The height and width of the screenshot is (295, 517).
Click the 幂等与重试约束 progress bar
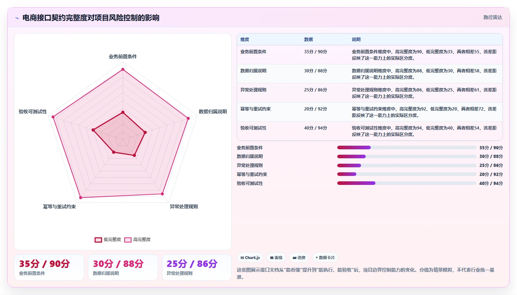pyautogui.click(x=407, y=174)
